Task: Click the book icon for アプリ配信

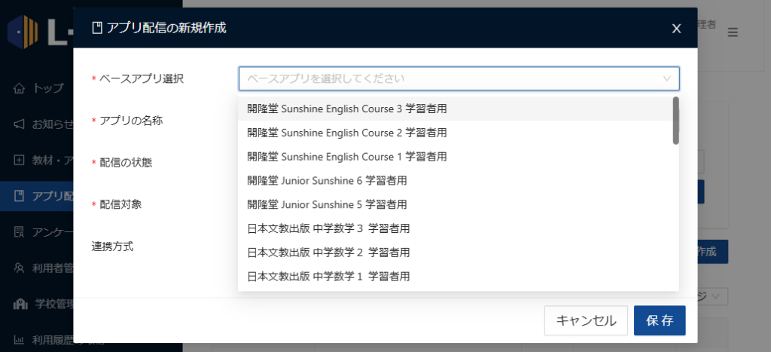Action: (x=19, y=196)
